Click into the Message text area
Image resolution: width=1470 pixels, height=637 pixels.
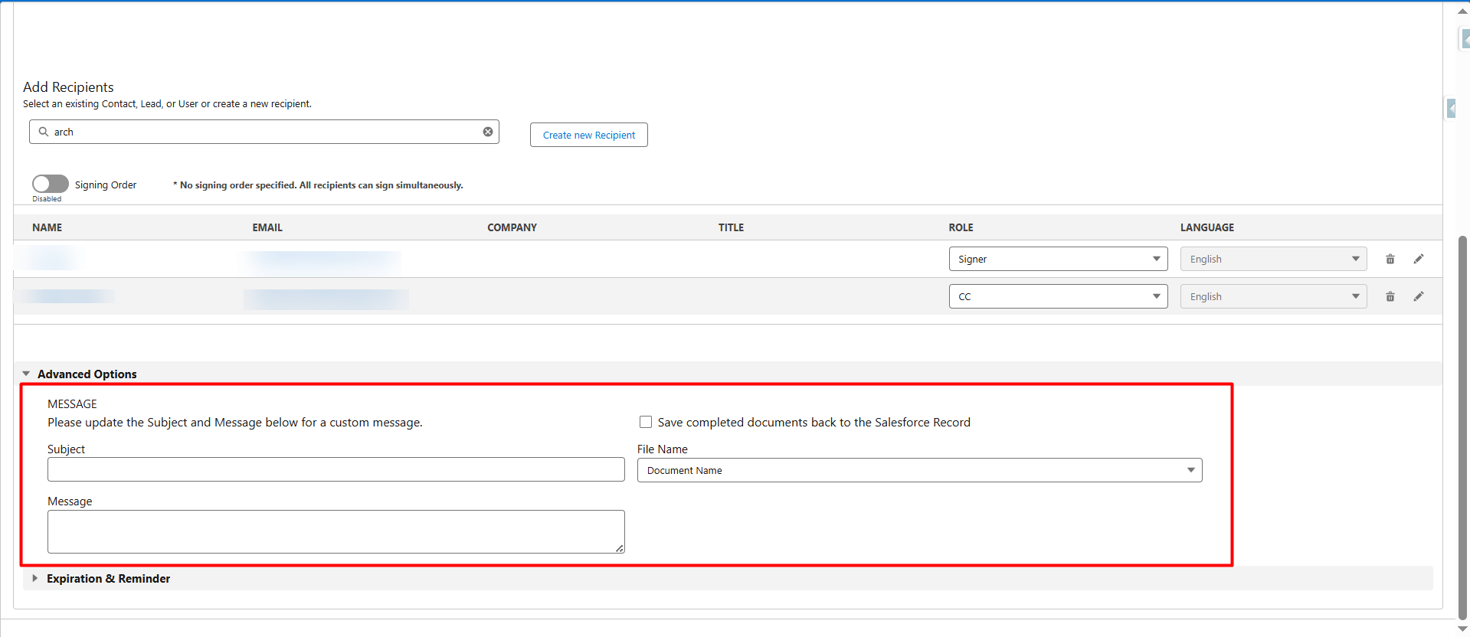point(336,531)
